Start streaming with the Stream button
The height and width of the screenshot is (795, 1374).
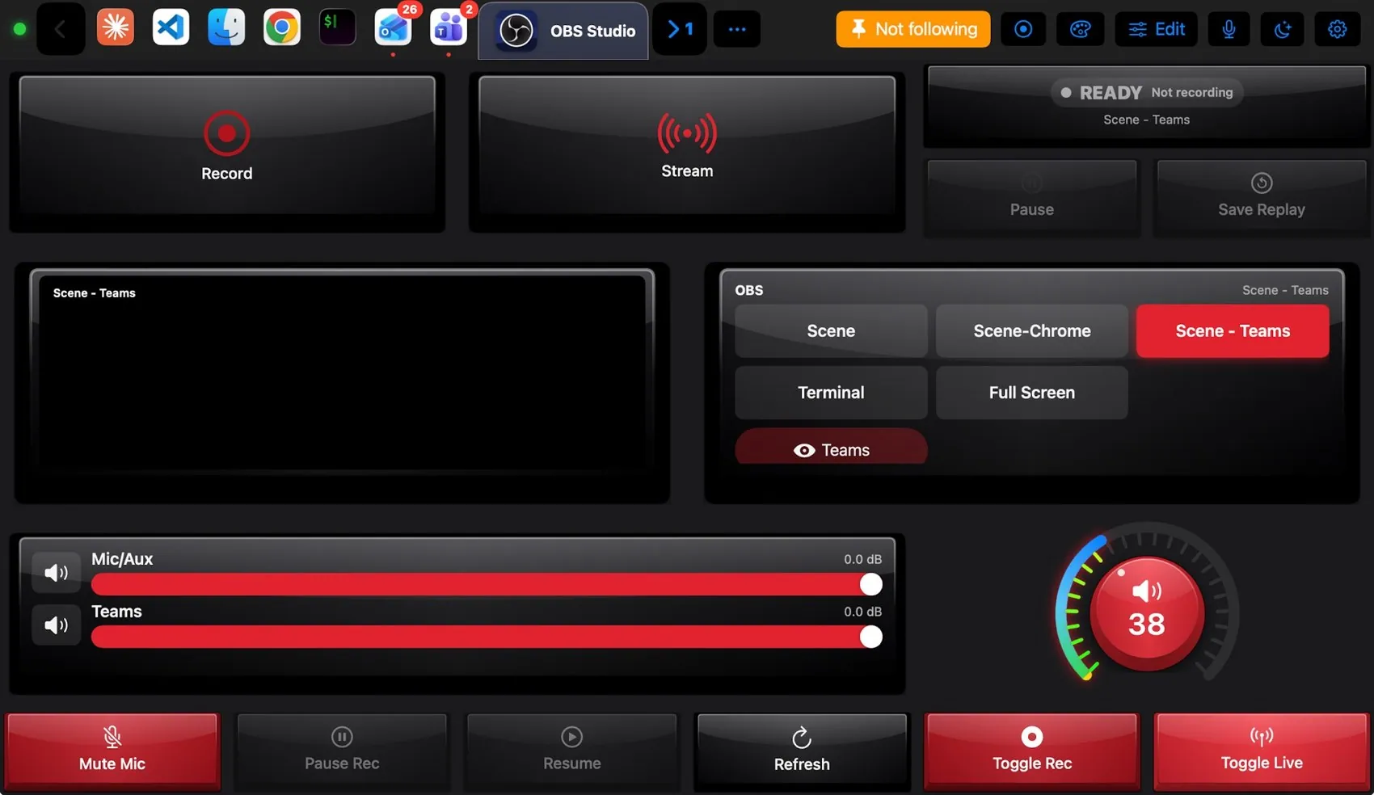coord(687,146)
